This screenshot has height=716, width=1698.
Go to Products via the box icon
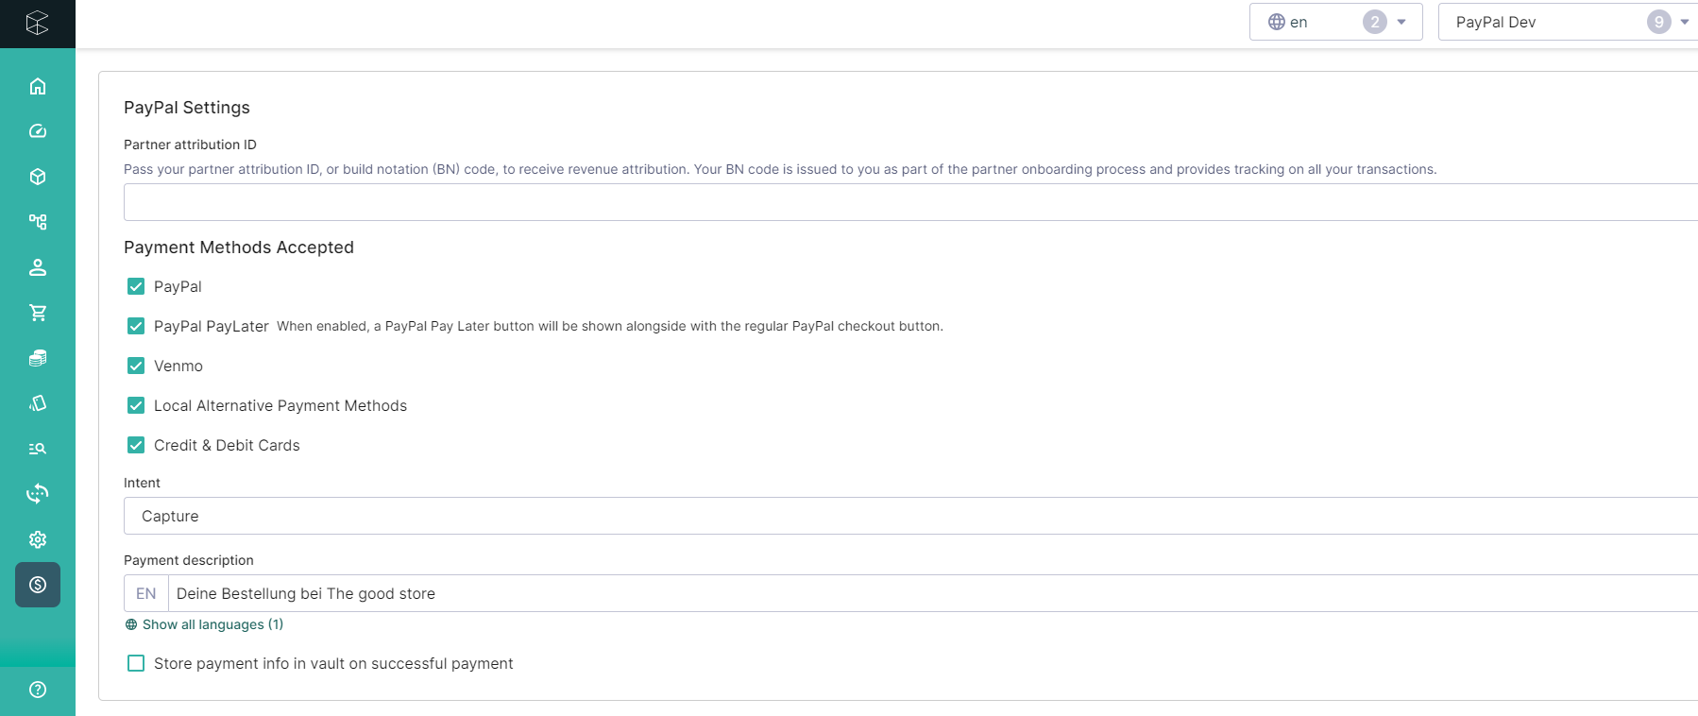coord(38,177)
